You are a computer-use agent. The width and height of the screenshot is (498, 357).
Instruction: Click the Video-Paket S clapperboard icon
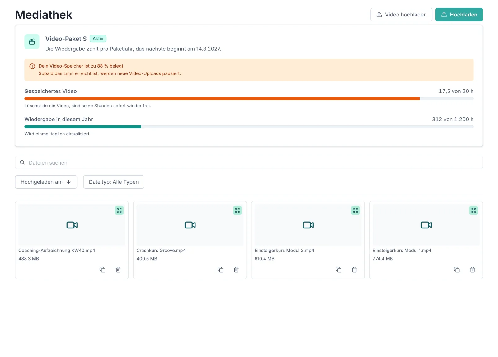[x=32, y=42]
